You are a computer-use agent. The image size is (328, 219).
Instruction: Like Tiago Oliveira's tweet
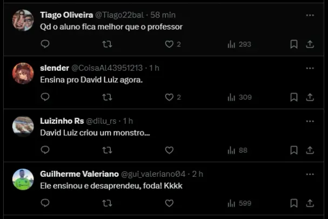pyautogui.click(x=169, y=44)
